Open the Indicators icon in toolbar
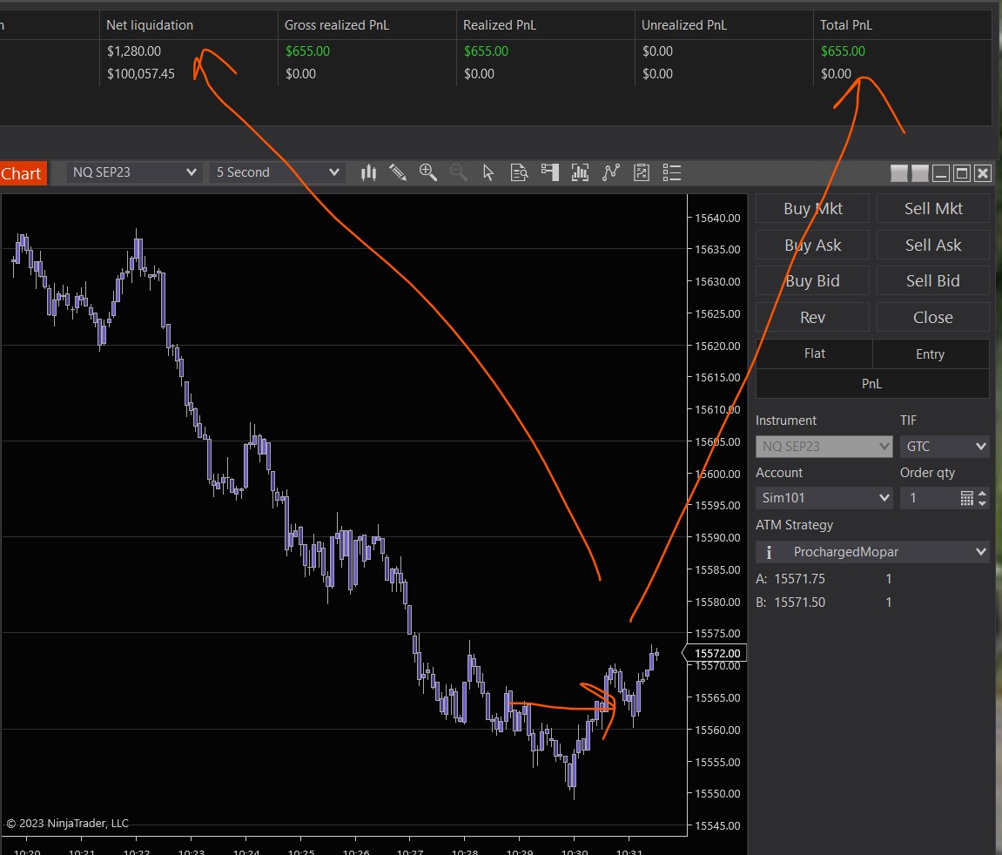1002x855 pixels. point(581,172)
